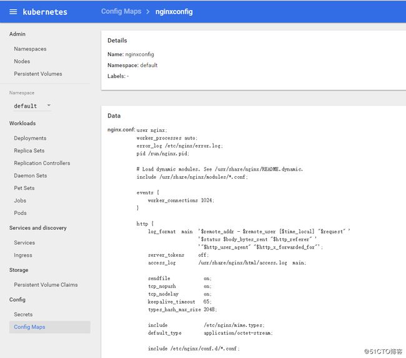Open Daemon Sets in the sidebar
The image size is (406, 358).
[31, 176]
